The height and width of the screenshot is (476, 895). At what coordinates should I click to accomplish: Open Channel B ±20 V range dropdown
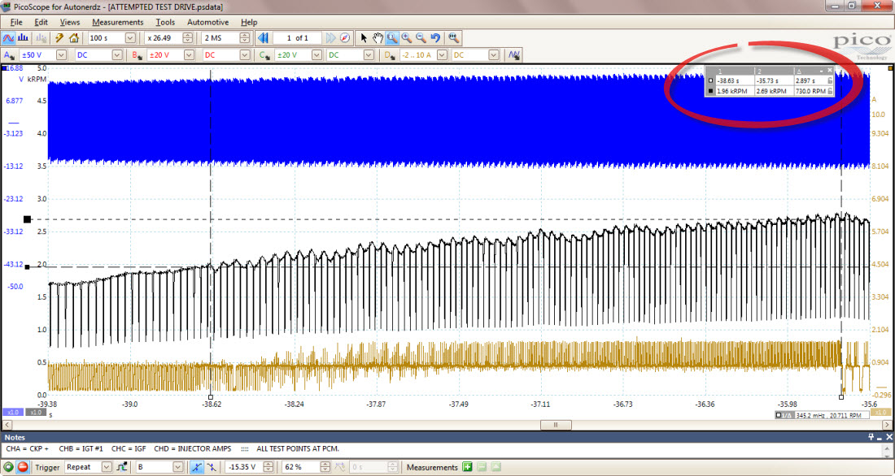(189, 55)
